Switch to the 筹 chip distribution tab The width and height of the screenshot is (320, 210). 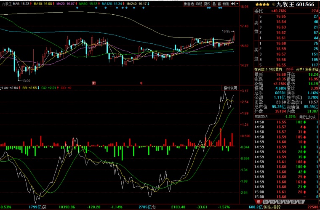[x=280, y=202]
